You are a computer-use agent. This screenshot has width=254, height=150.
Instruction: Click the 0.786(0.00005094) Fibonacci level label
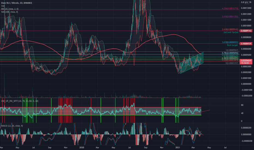point(230,53)
